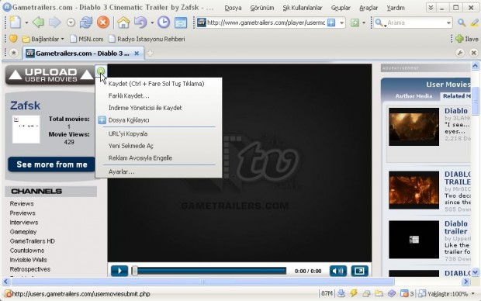The image size is (481, 301).
Task: Click the undo closed tab icon
Action: [x=140, y=22]
